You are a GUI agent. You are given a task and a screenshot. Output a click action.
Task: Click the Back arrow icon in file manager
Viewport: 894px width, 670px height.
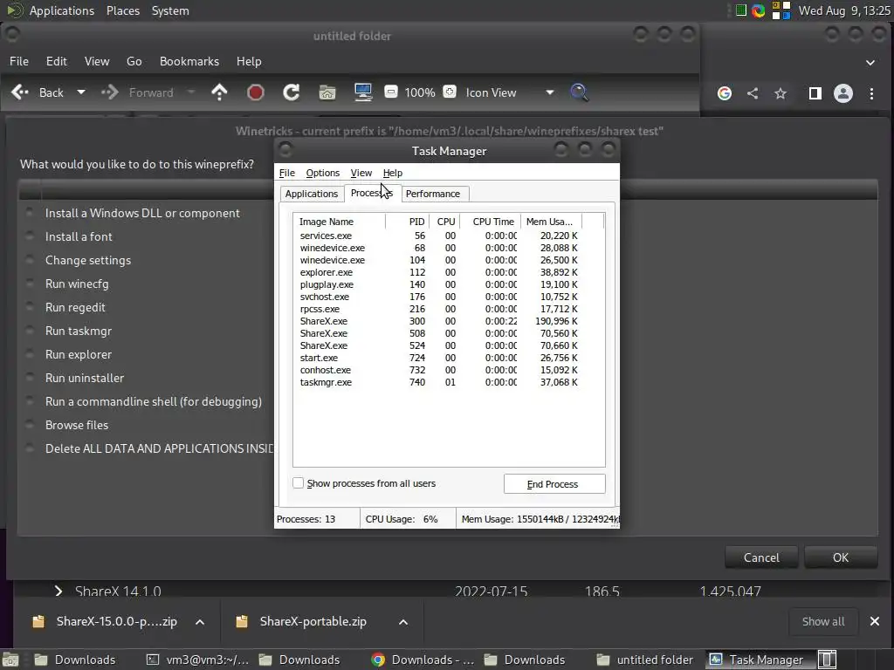(x=20, y=92)
